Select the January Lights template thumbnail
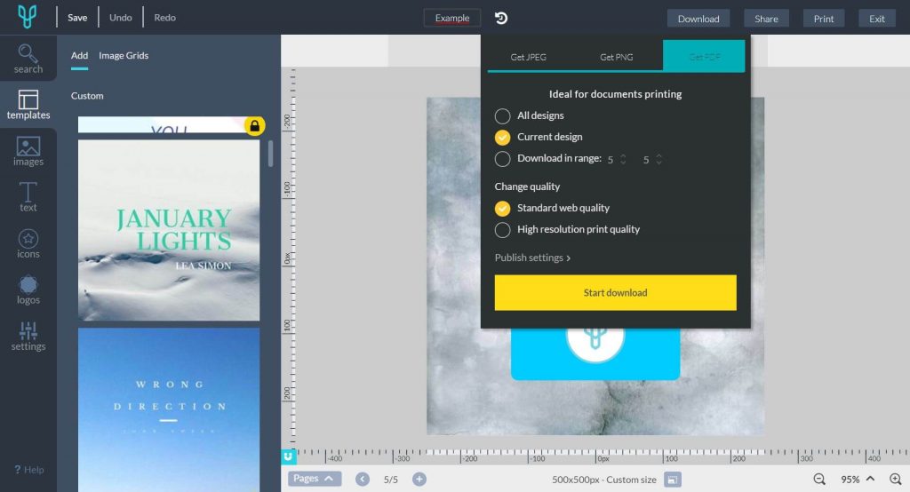 169,229
